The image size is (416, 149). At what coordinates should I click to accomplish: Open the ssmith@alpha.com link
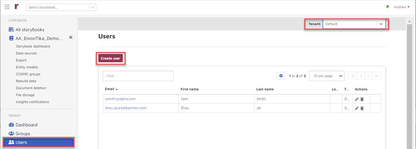pos(120,99)
